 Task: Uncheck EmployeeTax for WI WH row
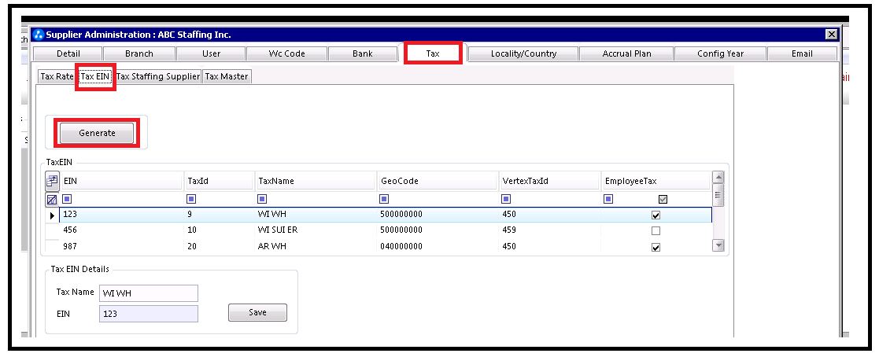[656, 215]
